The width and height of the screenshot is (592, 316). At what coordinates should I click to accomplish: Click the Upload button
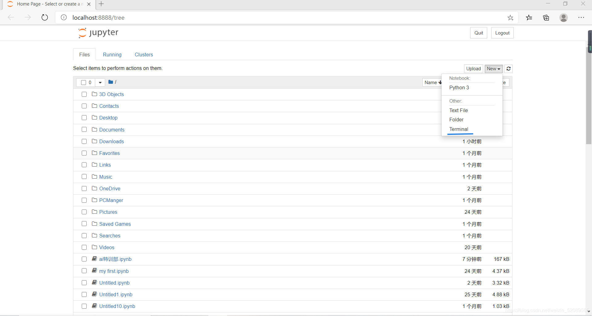[x=474, y=69]
